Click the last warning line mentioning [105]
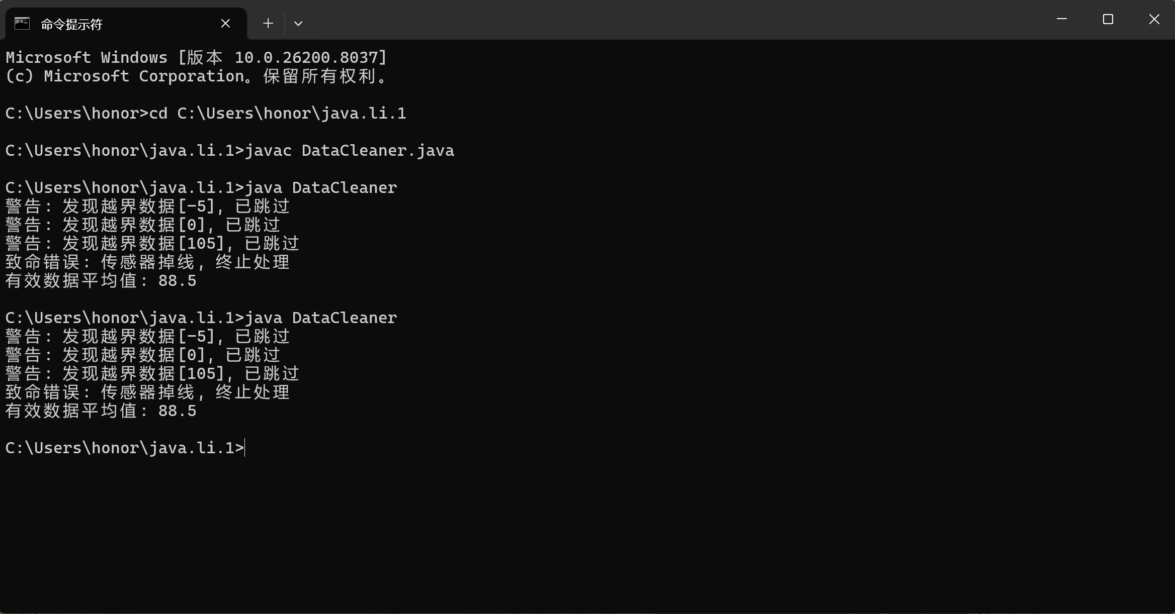The image size is (1175, 614). [x=152, y=374]
